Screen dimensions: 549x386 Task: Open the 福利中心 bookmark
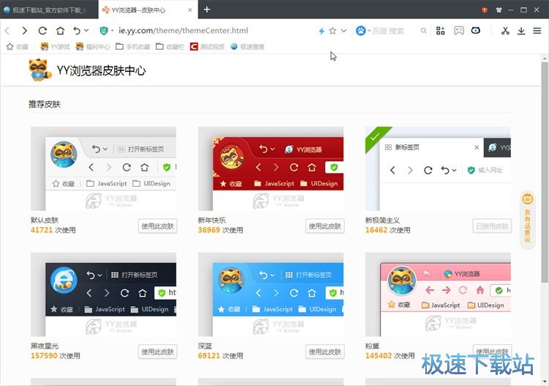93,47
